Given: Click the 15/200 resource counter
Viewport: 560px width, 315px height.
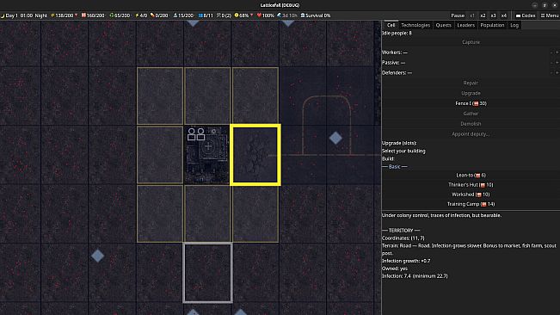Looking at the screenshot, I should (183, 15).
